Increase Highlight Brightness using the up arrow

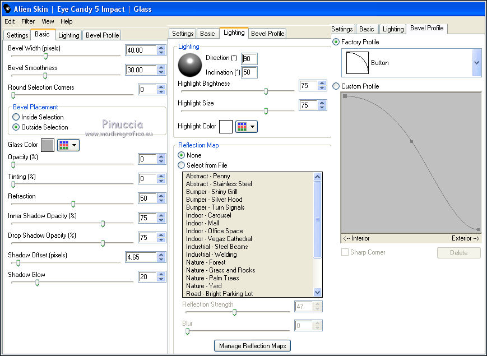coord(322,84)
